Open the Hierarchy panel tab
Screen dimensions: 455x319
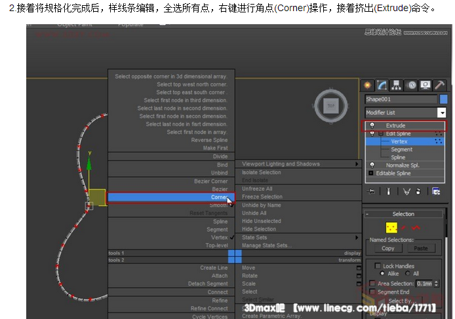coord(396,85)
